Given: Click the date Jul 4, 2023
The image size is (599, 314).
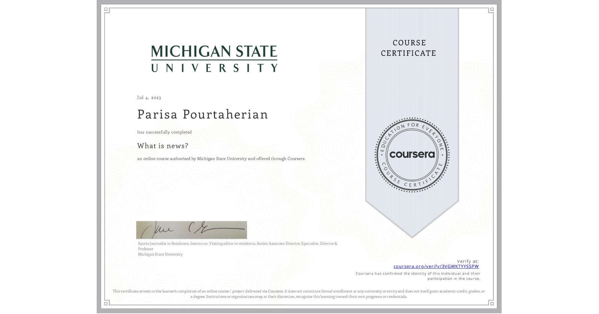Looking at the screenshot, I should [x=149, y=97].
